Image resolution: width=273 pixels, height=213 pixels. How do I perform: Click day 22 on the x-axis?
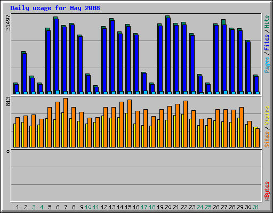click(x=184, y=207)
